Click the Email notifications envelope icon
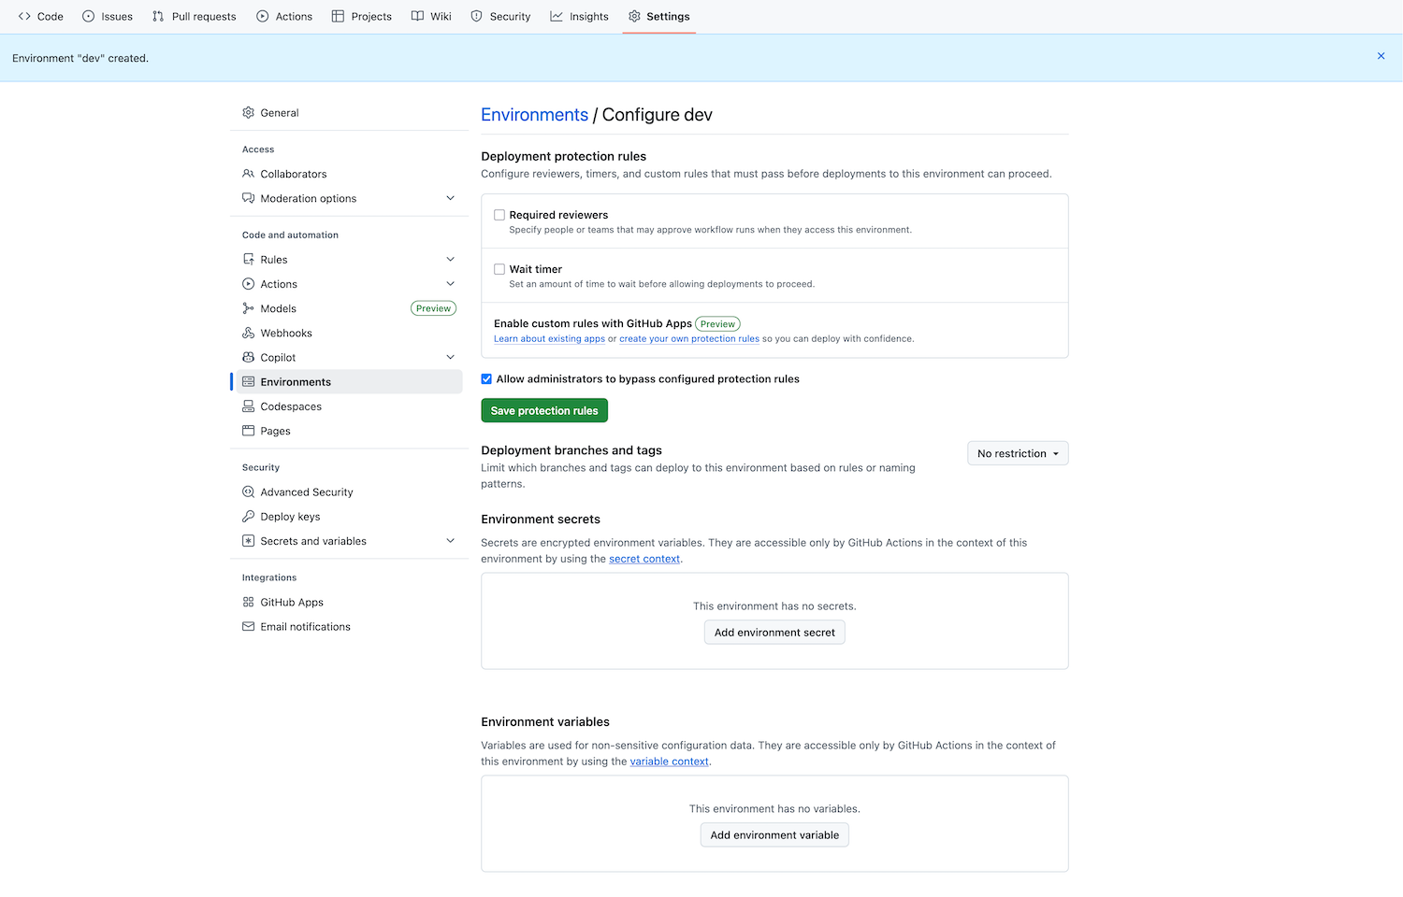Viewport: 1403px width, 897px height. [x=248, y=627]
